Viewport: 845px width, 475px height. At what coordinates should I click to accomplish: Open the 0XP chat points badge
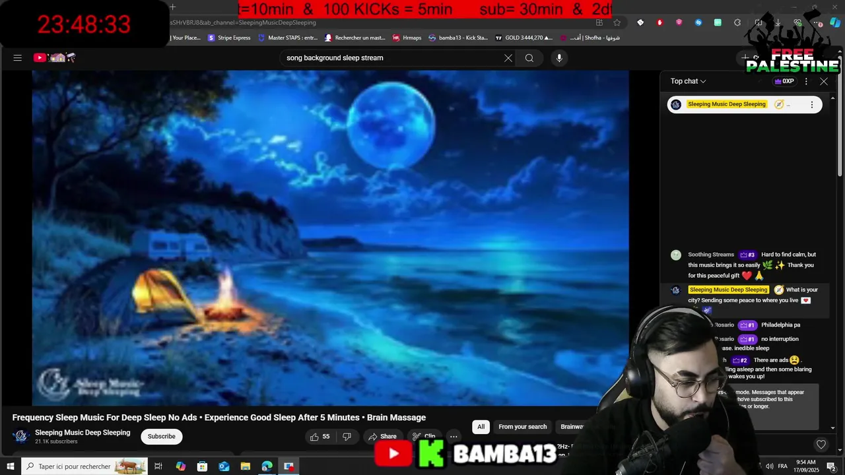[x=784, y=81]
